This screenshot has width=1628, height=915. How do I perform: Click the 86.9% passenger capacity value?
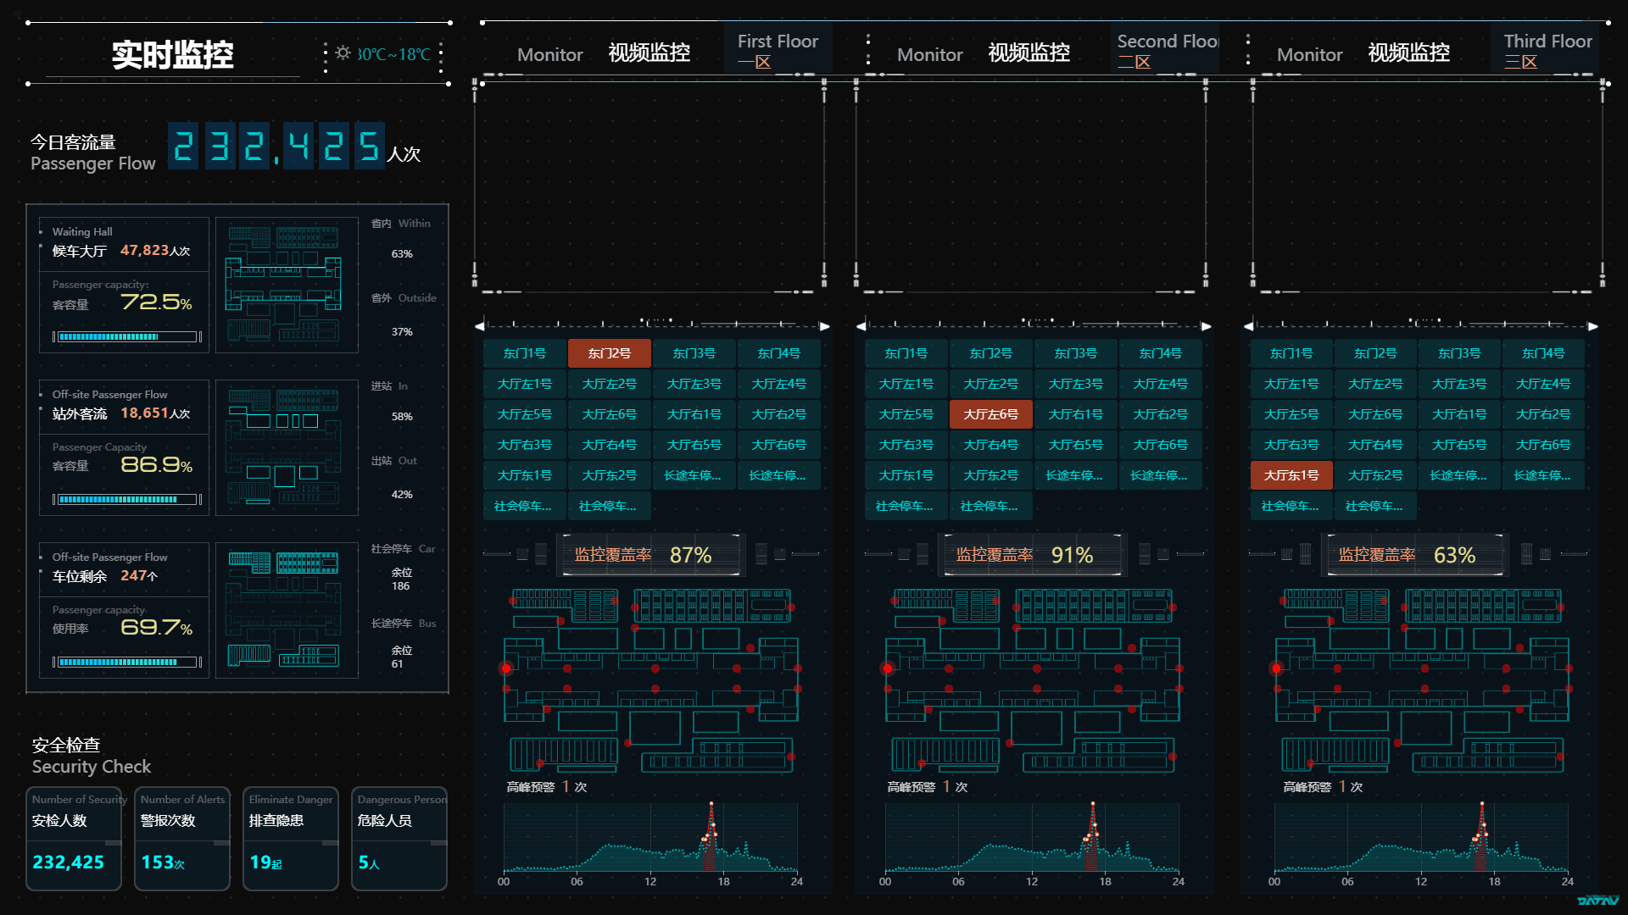point(157,465)
